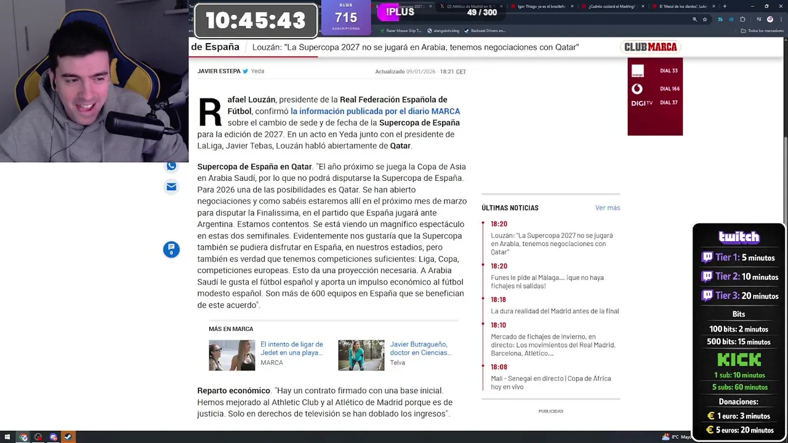Open the Windows Start menu
788x443 pixels.
pyautogui.click(x=8, y=437)
